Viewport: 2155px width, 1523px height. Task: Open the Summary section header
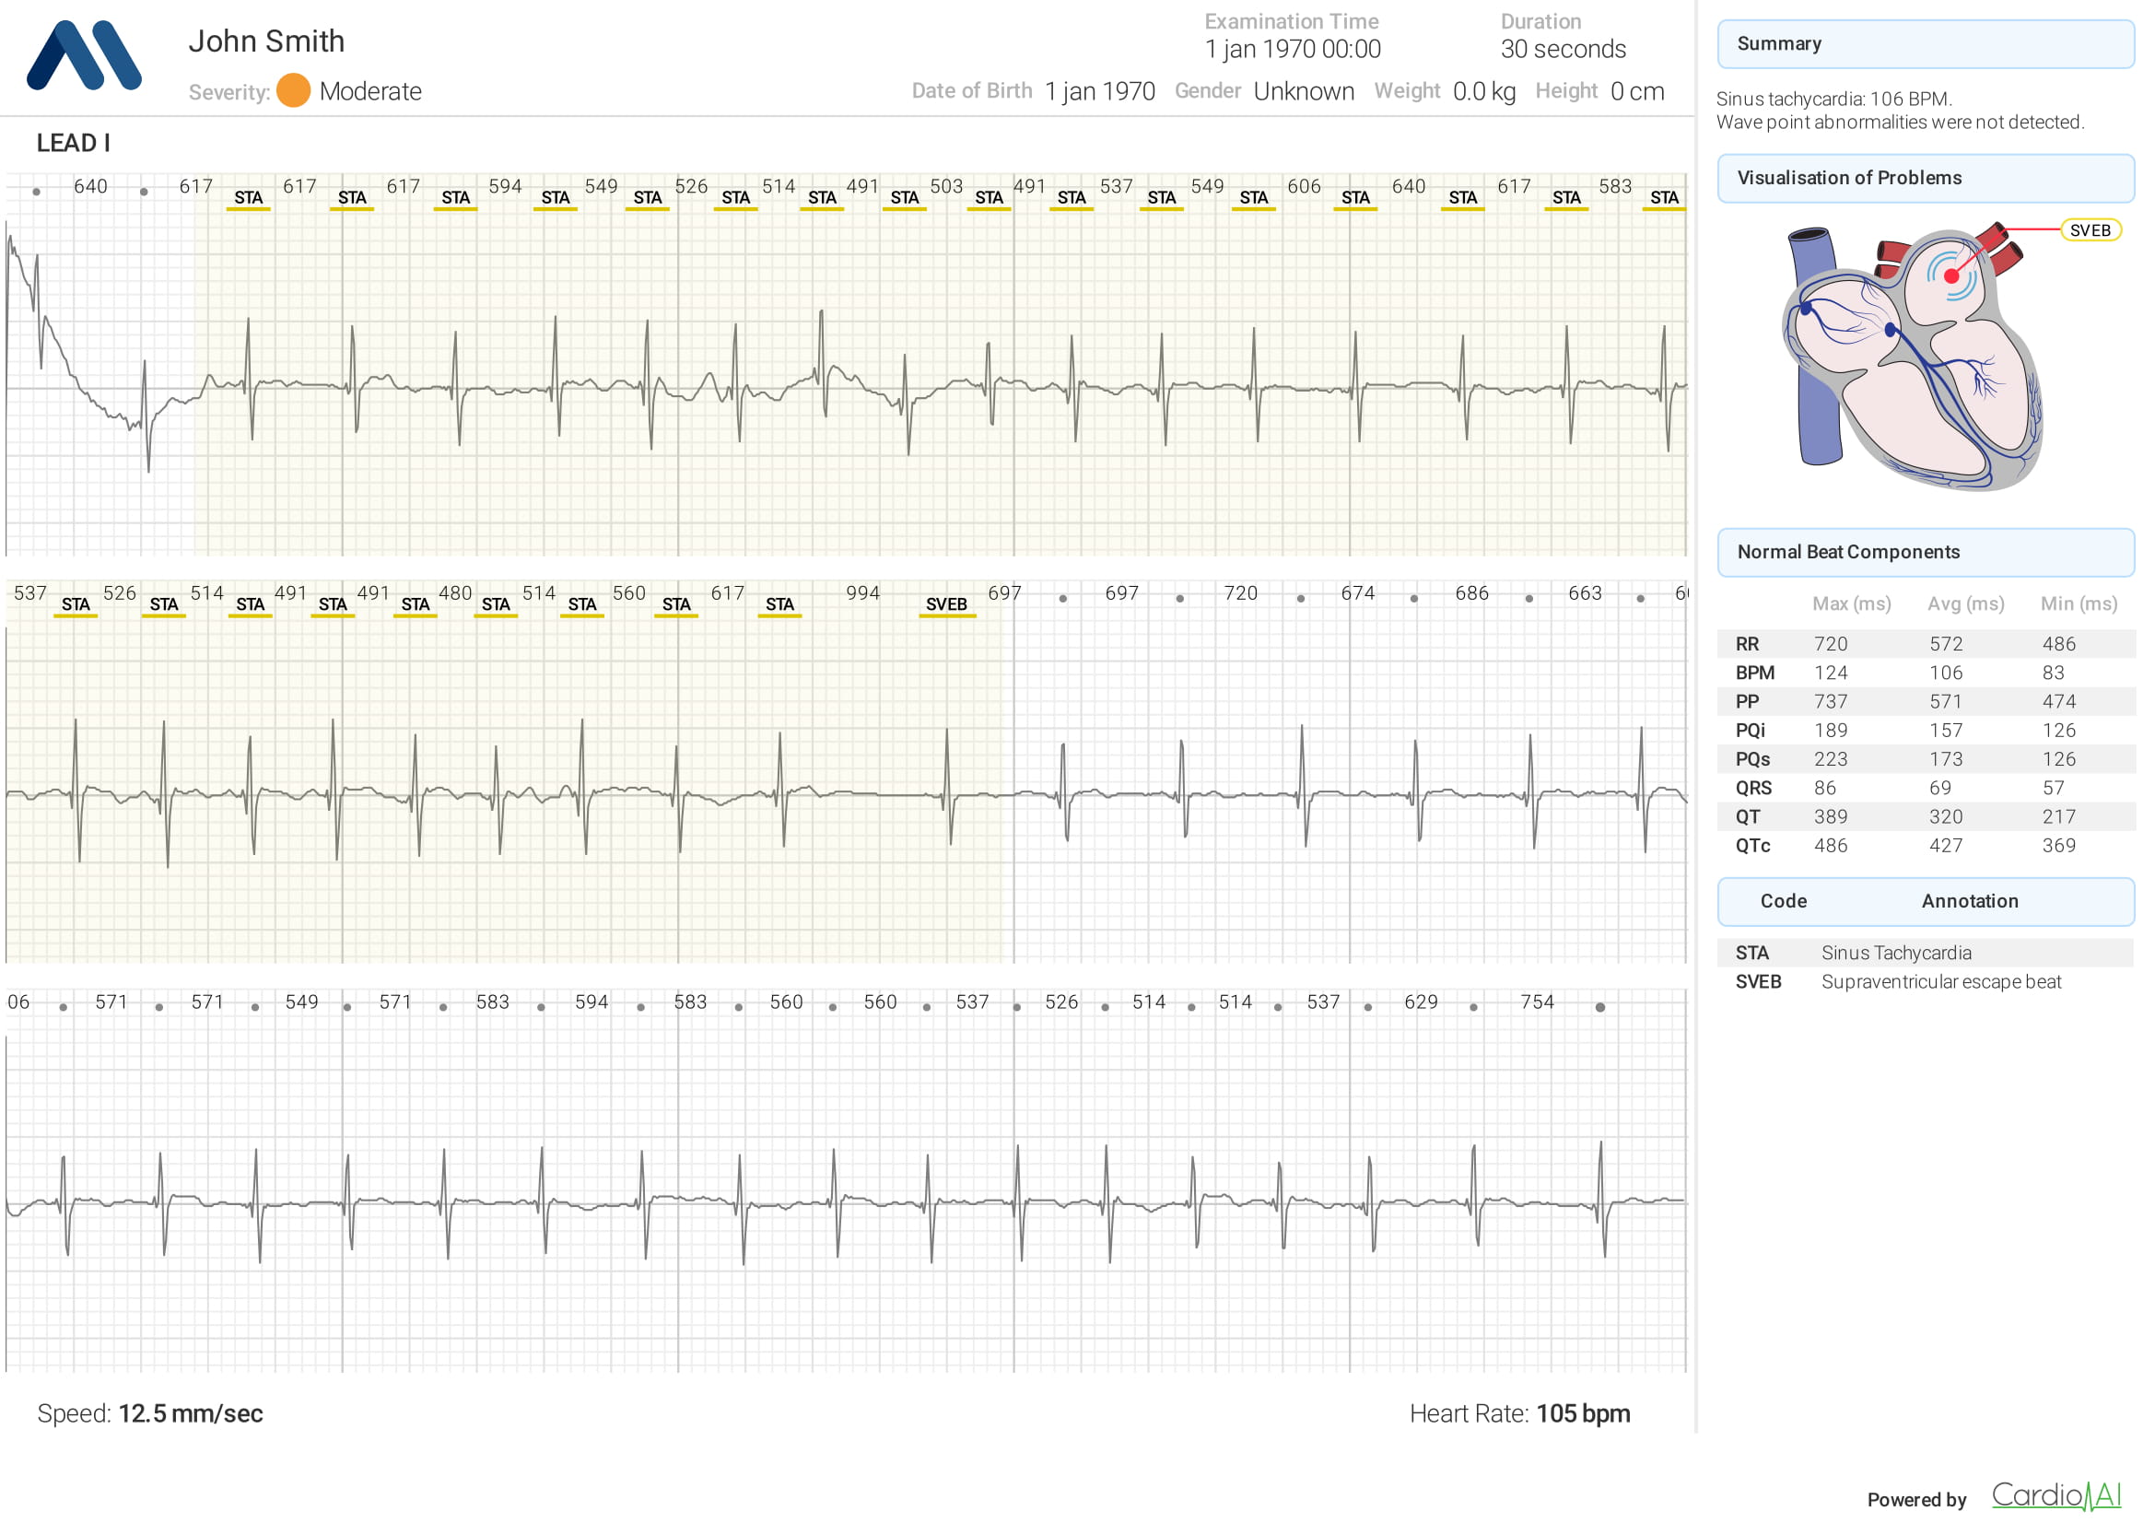click(1925, 44)
